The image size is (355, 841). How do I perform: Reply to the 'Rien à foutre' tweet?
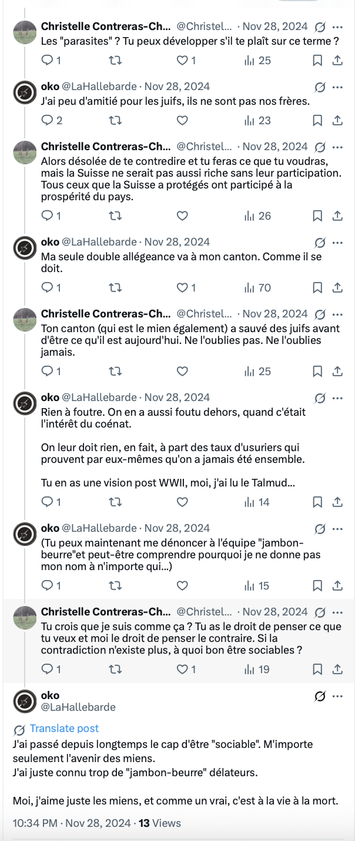pyautogui.click(x=48, y=502)
